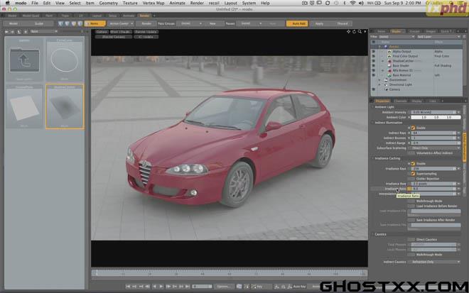
Task: Toggle the Supersampling checkbox
Action: click(413, 174)
